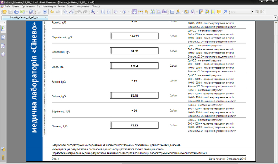The width and height of the screenshot is (278, 164).
Task: Click the Open folder icon in toolbar
Action: [4, 12]
